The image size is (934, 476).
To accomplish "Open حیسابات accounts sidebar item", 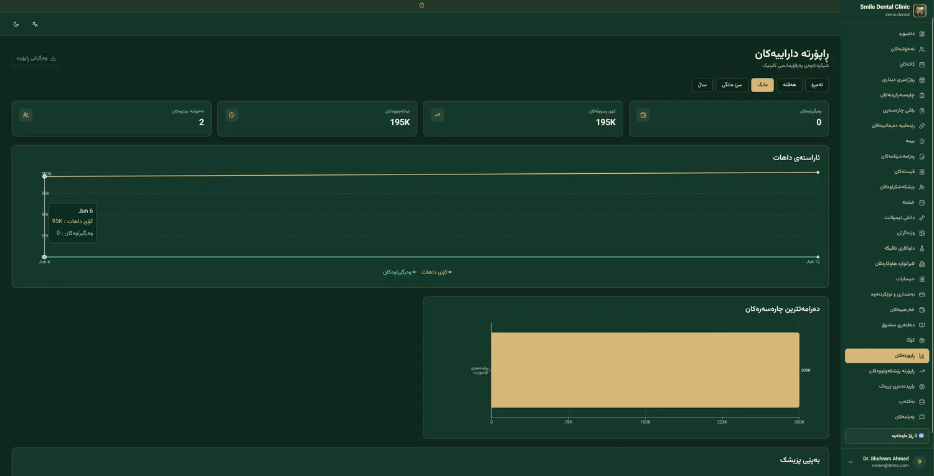I will click(x=887, y=279).
